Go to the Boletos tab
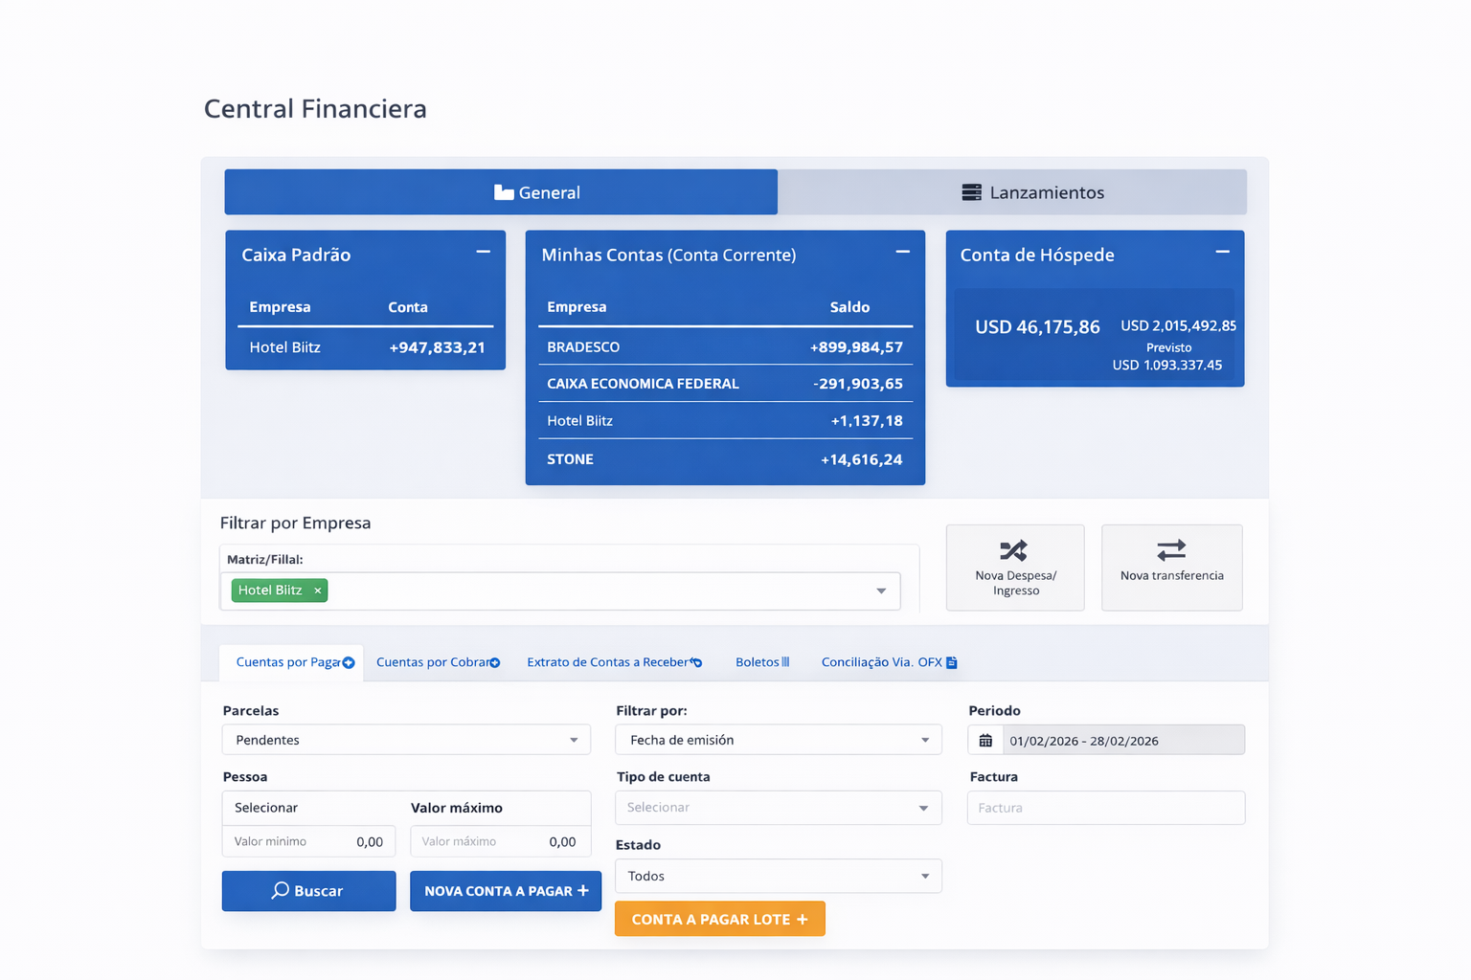The width and height of the screenshot is (1471, 980). pos(761,662)
